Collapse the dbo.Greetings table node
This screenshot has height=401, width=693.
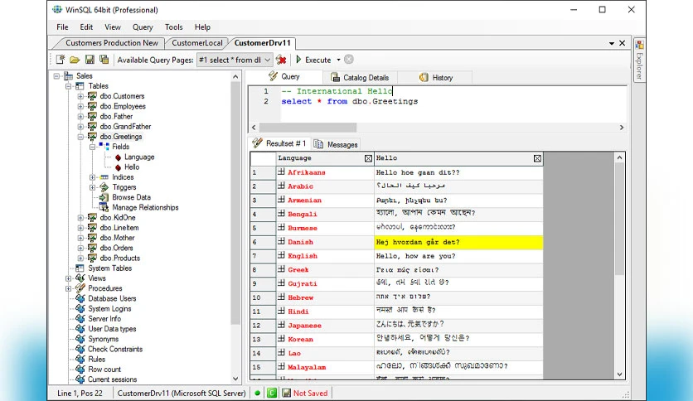point(80,137)
